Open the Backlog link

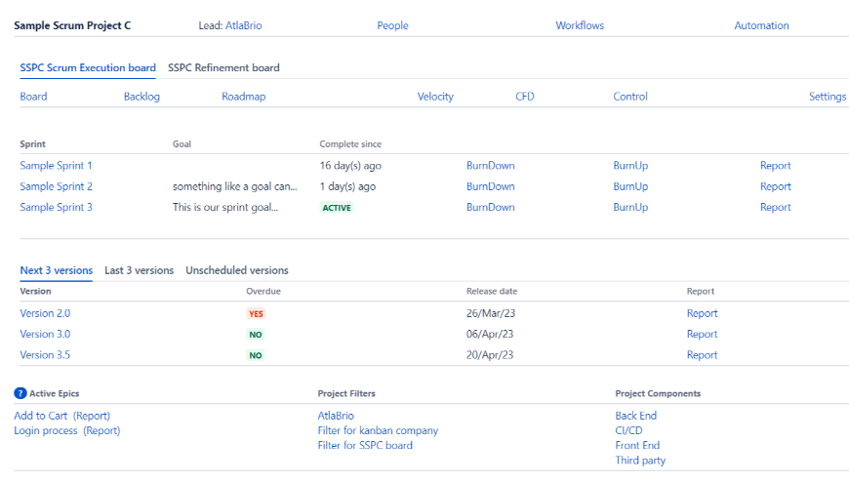141,97
